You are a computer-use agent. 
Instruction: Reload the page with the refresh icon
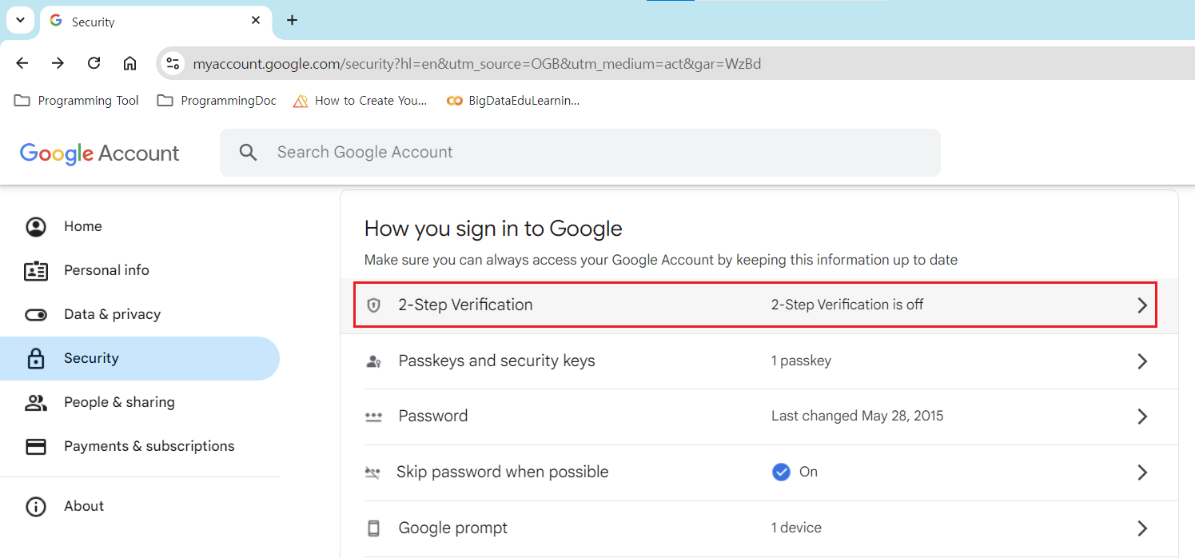(x=94, y=63)
